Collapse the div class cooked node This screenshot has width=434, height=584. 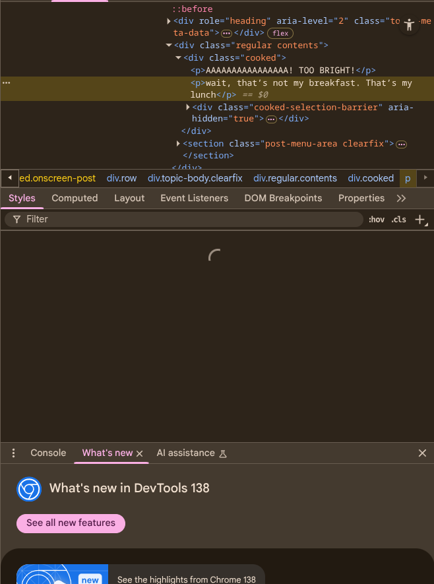coord(178,57)
